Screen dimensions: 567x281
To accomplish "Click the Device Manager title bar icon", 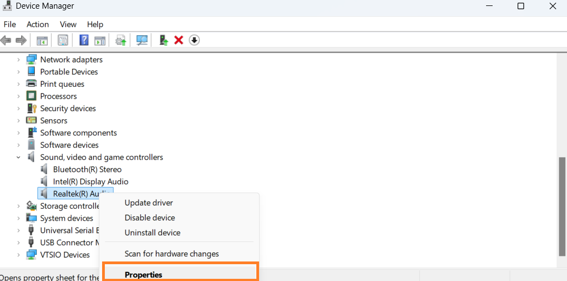I will (x=7, y=6).
